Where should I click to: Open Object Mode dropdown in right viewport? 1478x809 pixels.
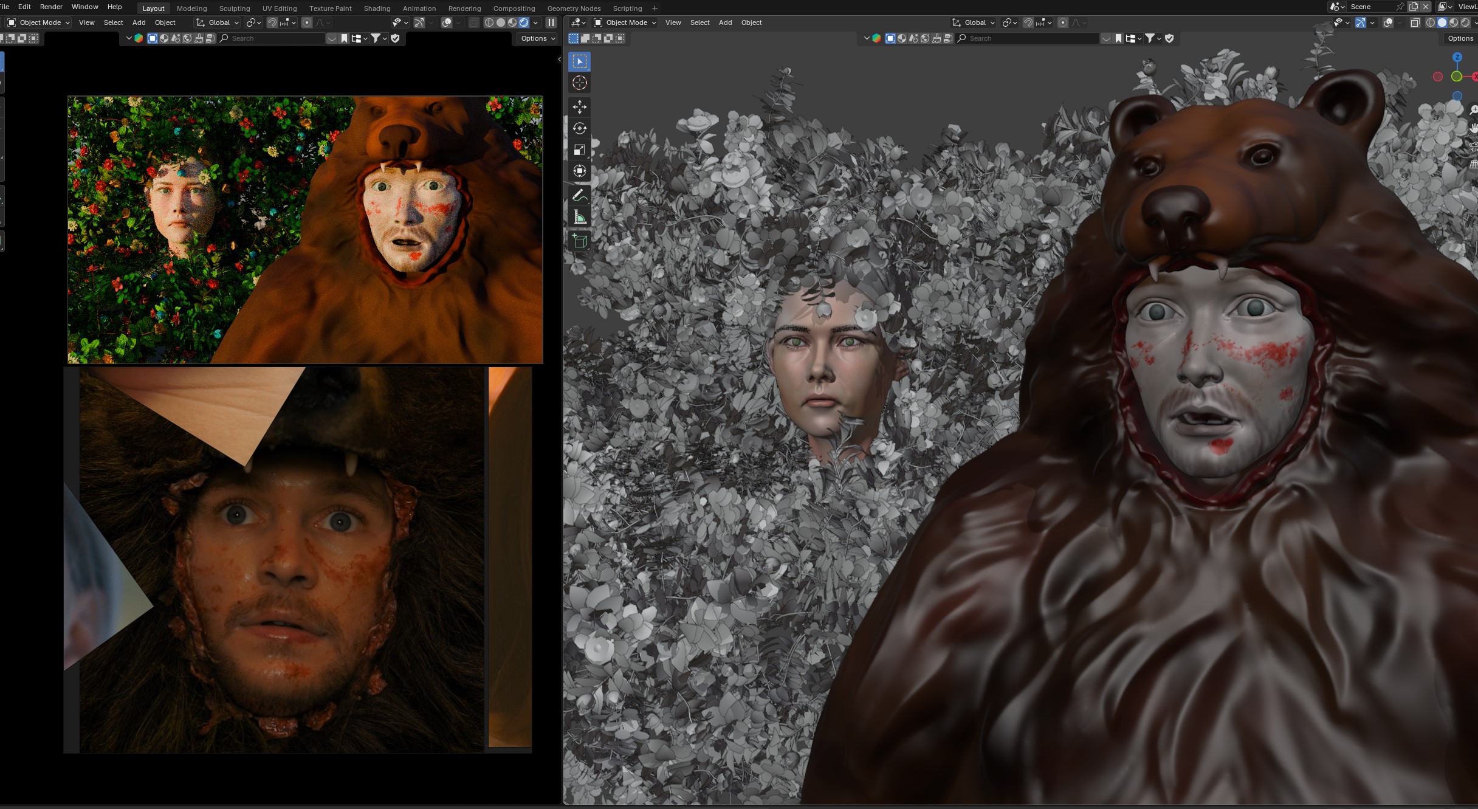click(626, 22)
